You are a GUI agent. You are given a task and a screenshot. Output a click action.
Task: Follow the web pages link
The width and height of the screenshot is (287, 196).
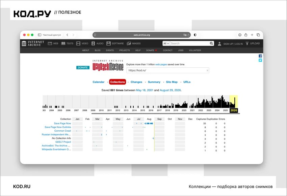click(x=161, y=64)
